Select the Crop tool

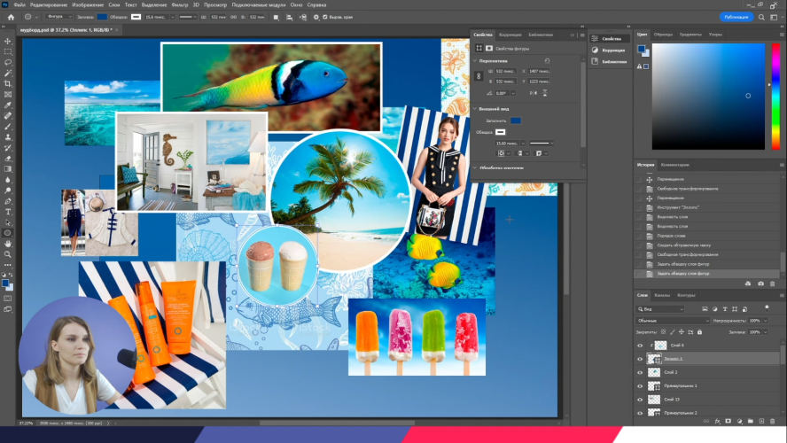coord(7,84)
